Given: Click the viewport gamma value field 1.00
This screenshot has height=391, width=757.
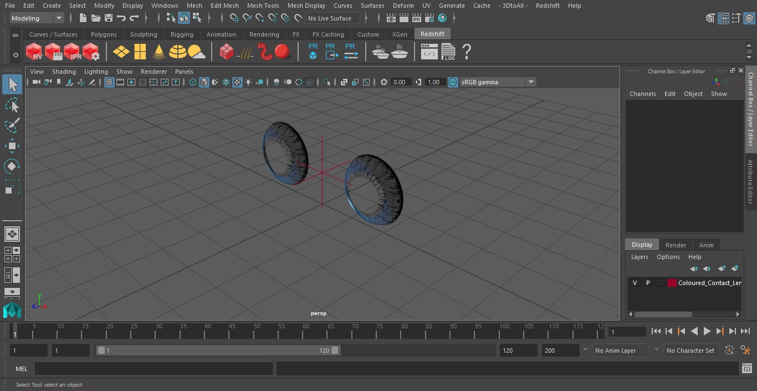Looking at the screenshot, I should coord(434,82).
